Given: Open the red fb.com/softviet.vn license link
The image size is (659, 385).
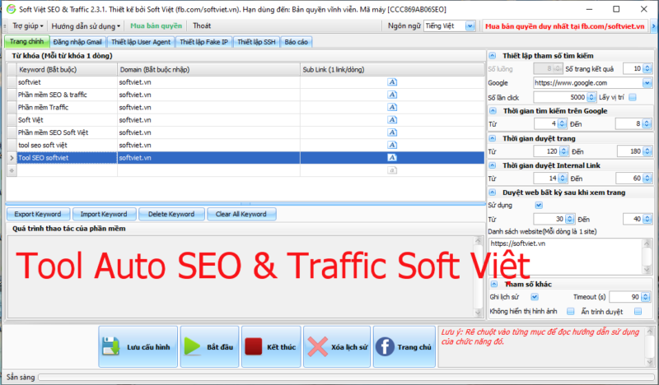Looking at the screenshot, I should point(564,26).
